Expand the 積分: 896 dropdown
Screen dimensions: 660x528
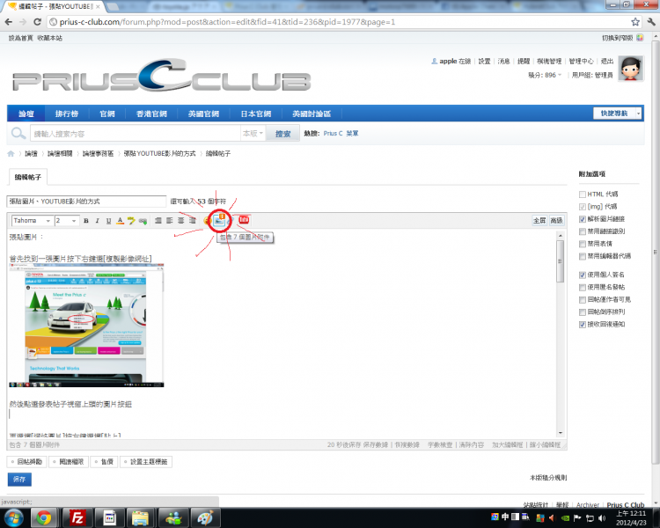(545, 75)
